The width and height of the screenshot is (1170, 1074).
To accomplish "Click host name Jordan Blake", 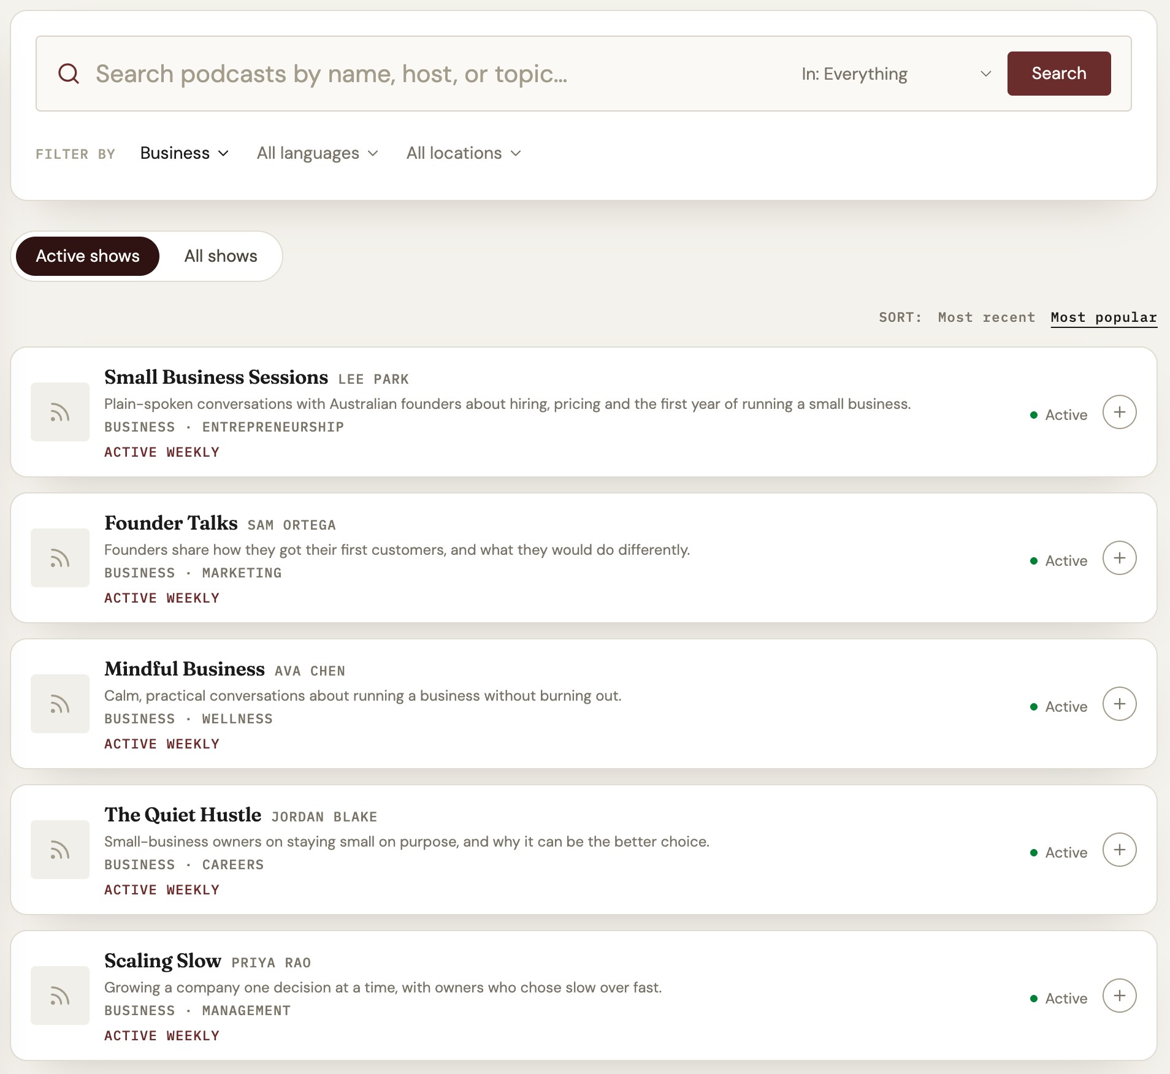I will [324, 817].
